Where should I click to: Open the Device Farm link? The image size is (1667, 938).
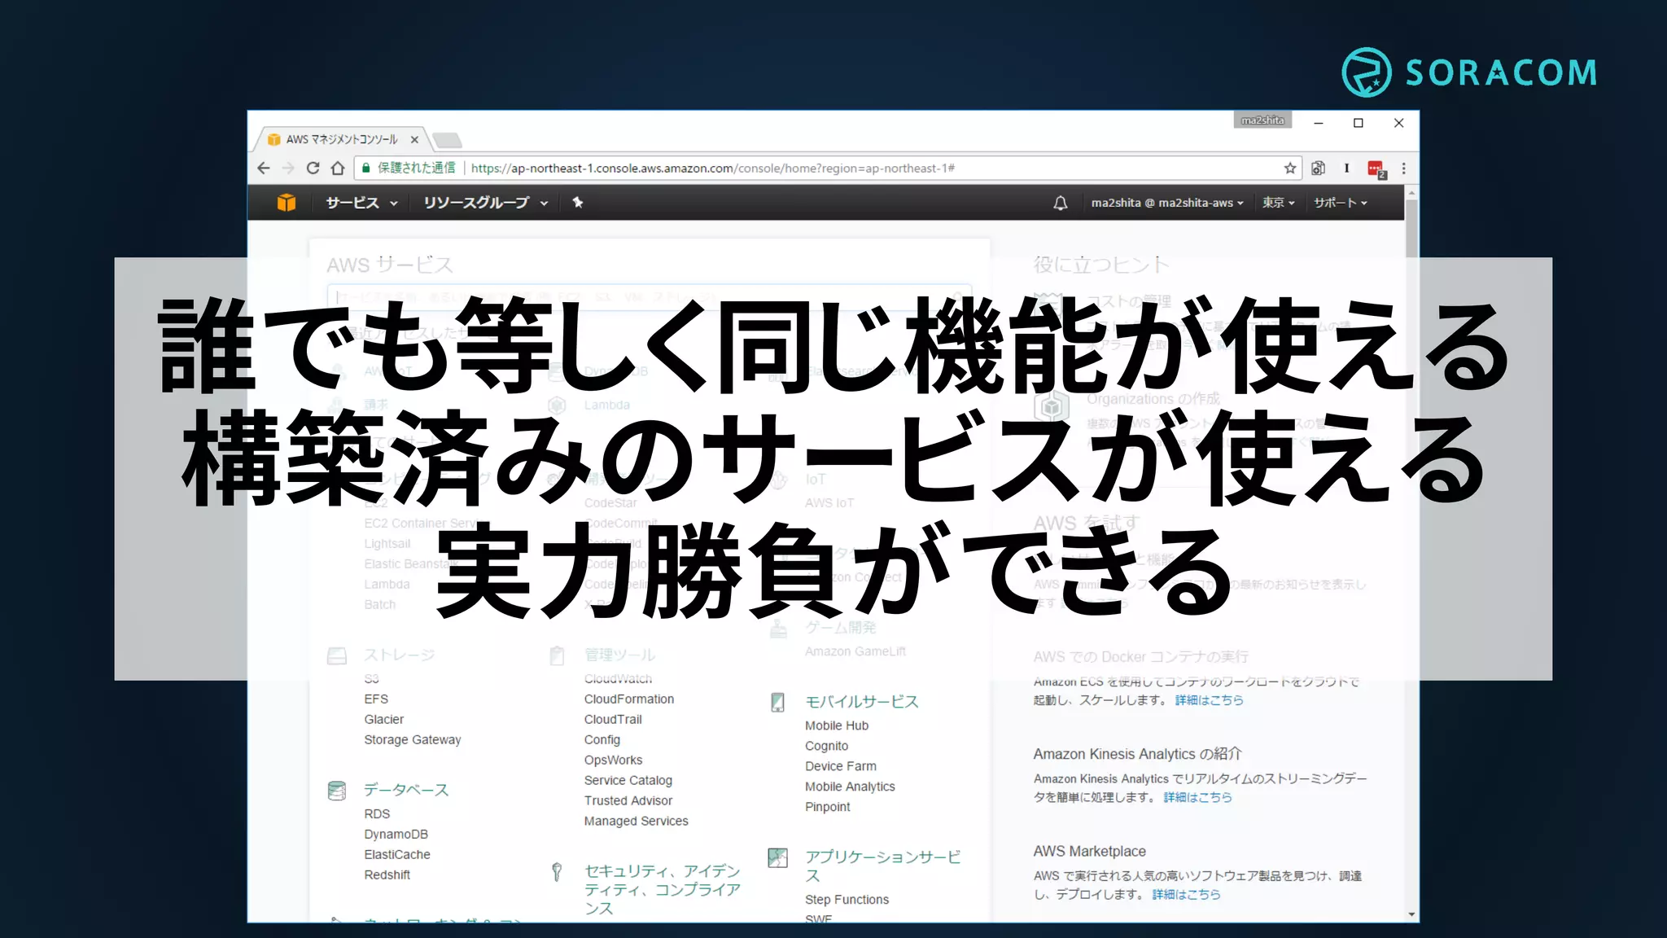[841, 767]
